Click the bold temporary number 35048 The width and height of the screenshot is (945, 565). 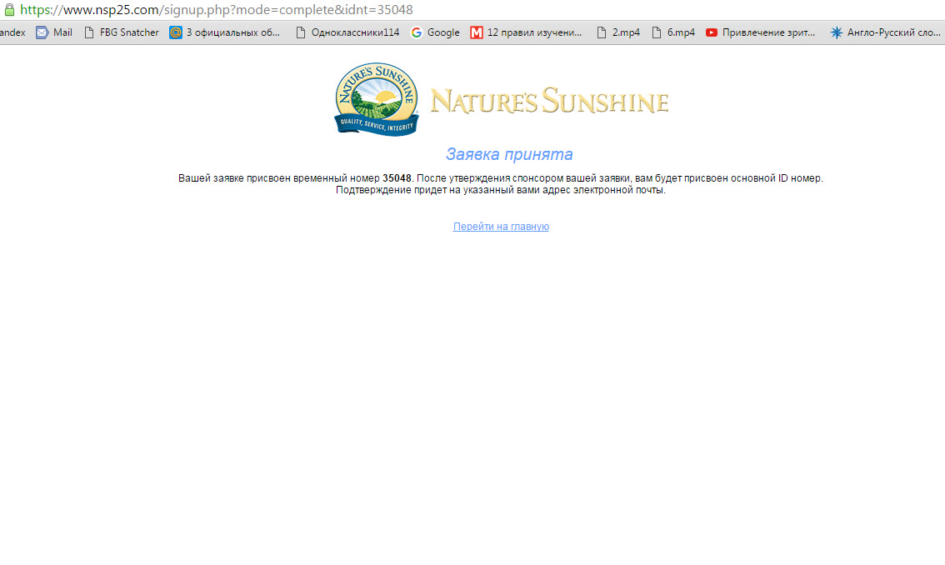coord(397,178)
